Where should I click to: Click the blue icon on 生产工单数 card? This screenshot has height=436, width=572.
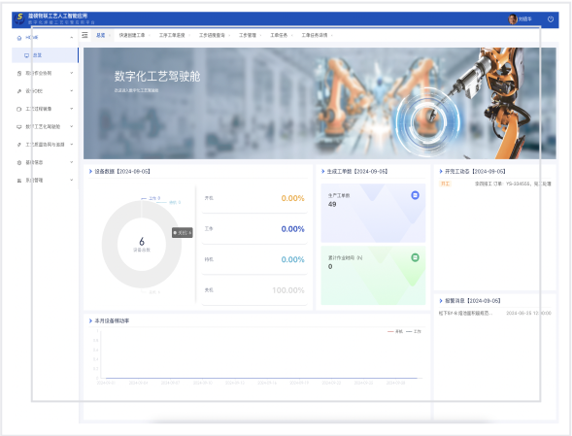click(x=415, y=195)
